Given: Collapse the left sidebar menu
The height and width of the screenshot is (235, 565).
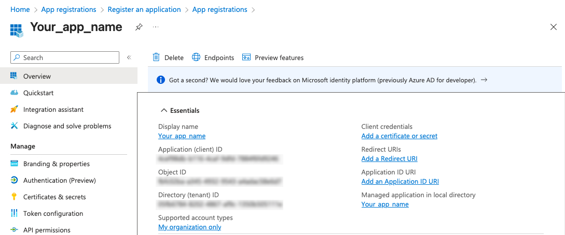Looking at the screenshot, I should 129,57.
